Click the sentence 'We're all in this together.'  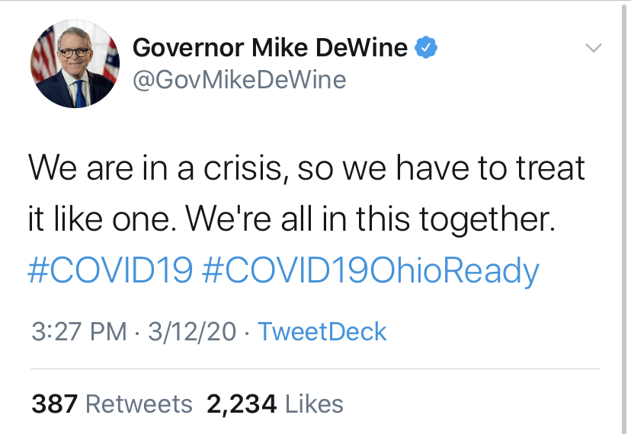pyautogui.click(x=370, y=219)
